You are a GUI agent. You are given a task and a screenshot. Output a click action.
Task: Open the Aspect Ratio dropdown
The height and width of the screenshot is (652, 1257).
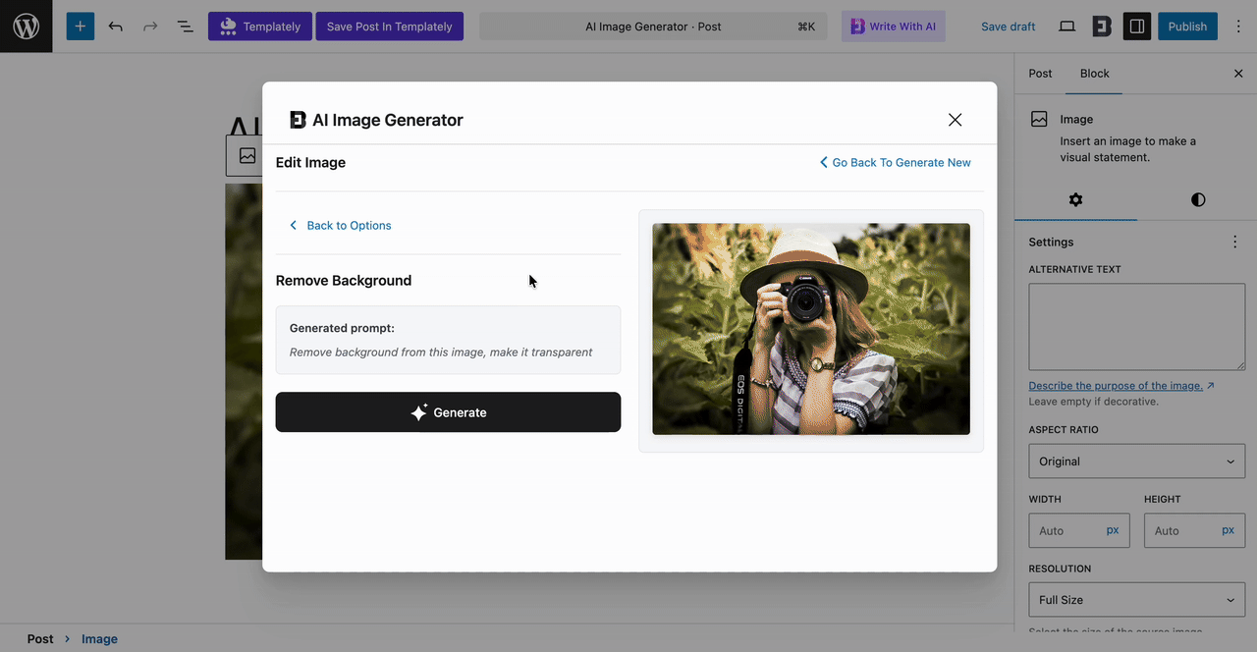click(1137, 462)
